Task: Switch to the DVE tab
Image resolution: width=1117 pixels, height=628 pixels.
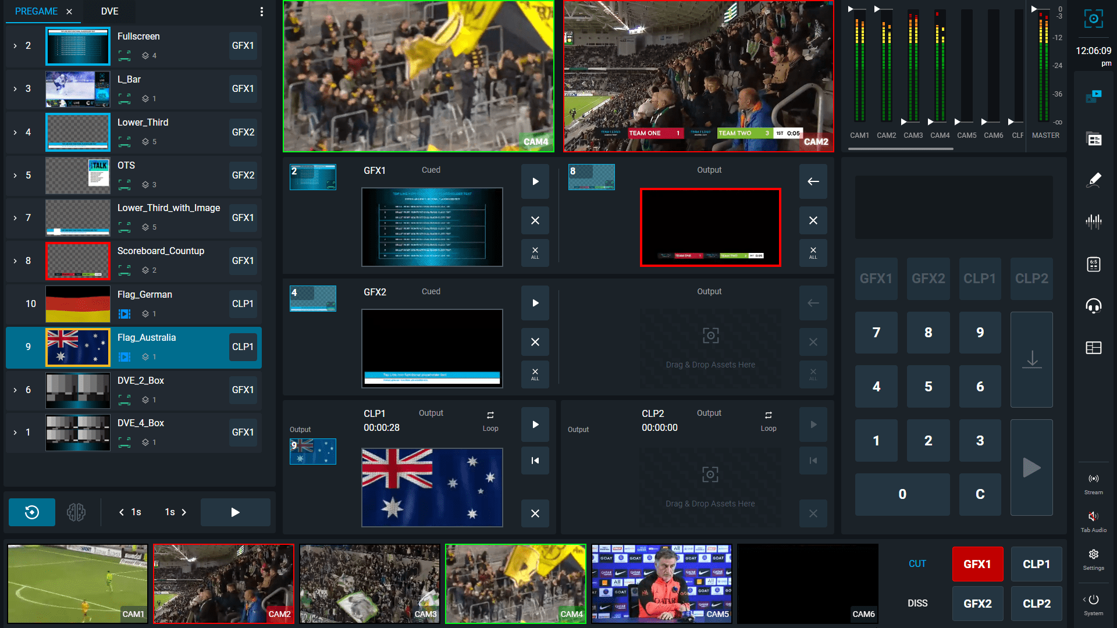Action: (109, 12)
